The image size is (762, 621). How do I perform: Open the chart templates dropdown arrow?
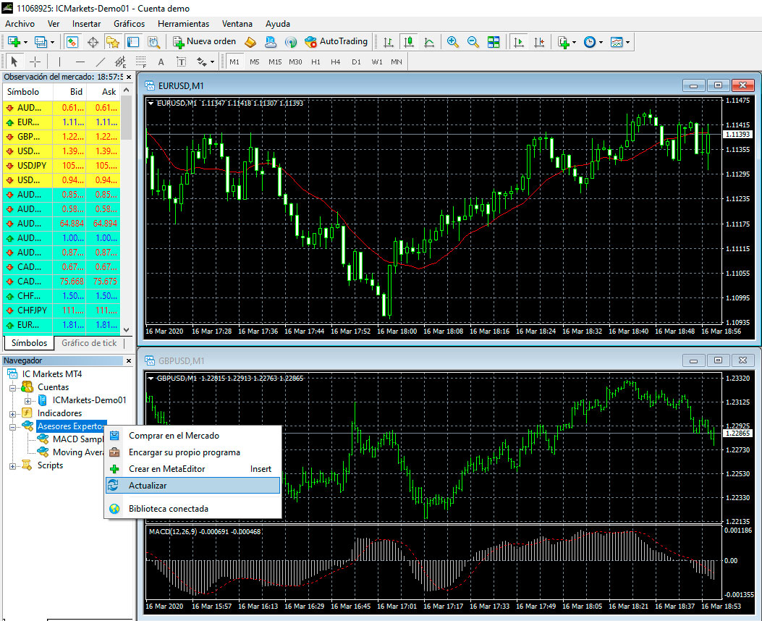[x=627, y=42]
